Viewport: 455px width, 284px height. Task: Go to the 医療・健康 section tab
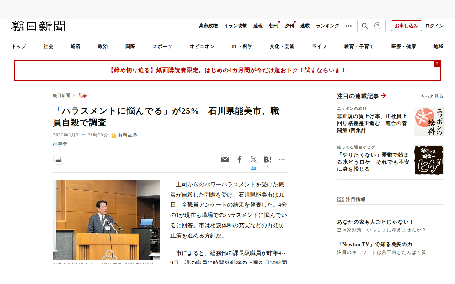pos(404,47)
